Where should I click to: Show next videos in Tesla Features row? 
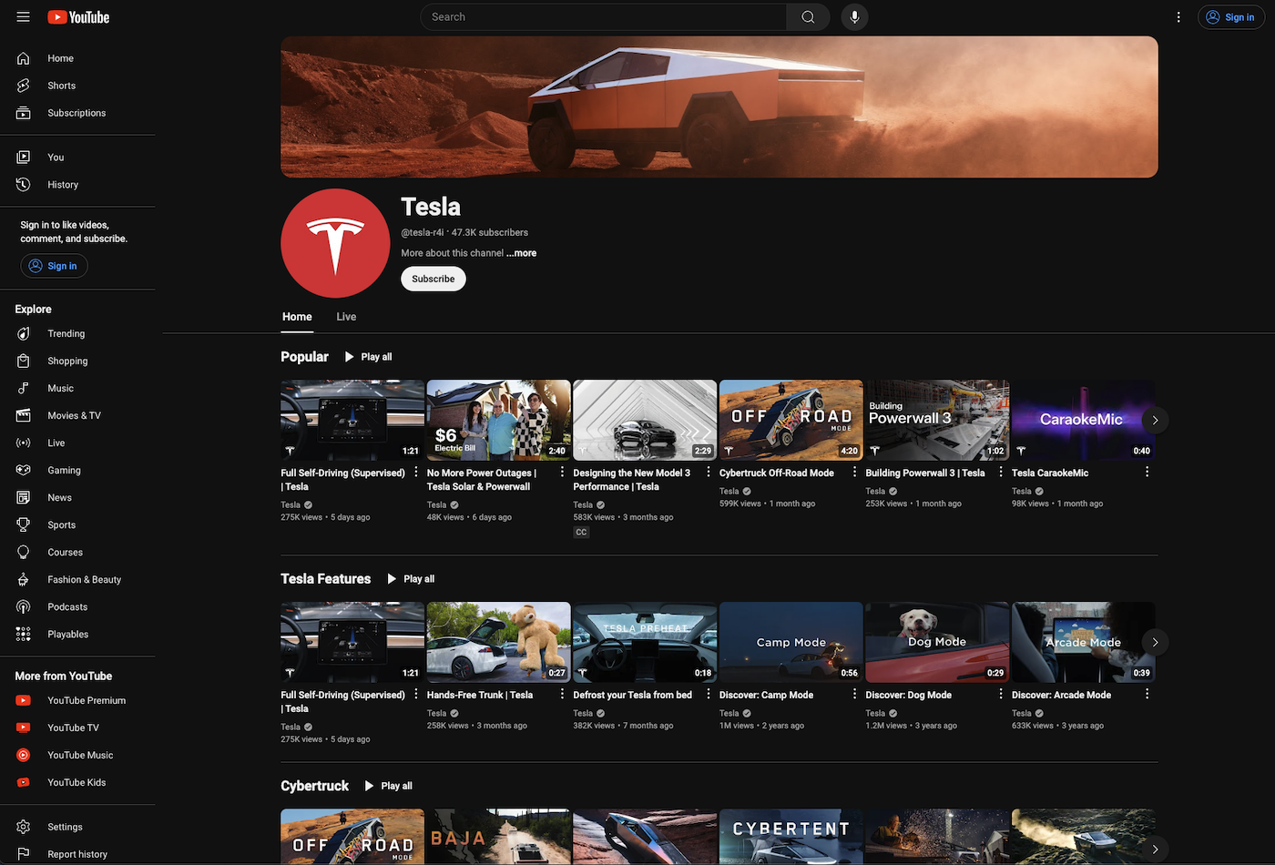[1155, 642]
